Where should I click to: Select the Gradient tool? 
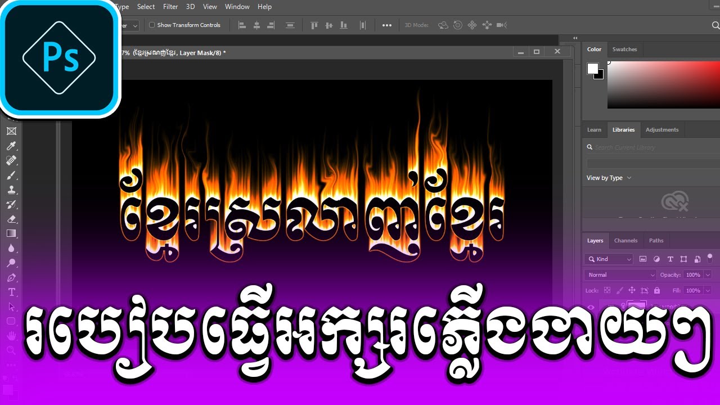tap(11, 233)
